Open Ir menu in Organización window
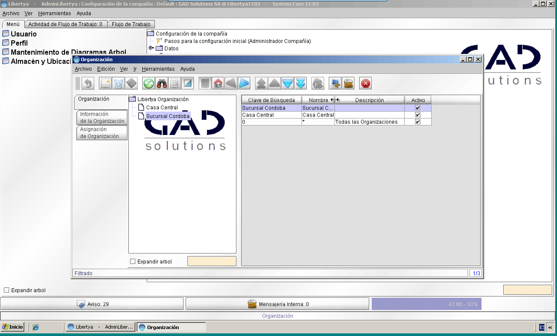 coord(135,69)
